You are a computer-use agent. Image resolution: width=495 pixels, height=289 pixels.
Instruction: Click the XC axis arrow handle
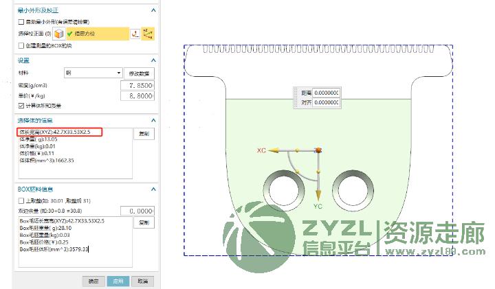pyautogui.click(x=272, y=149)
